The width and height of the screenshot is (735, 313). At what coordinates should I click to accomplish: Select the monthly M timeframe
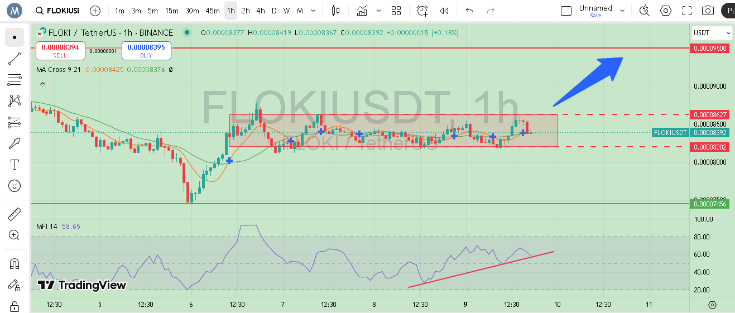tap(300, 11)
